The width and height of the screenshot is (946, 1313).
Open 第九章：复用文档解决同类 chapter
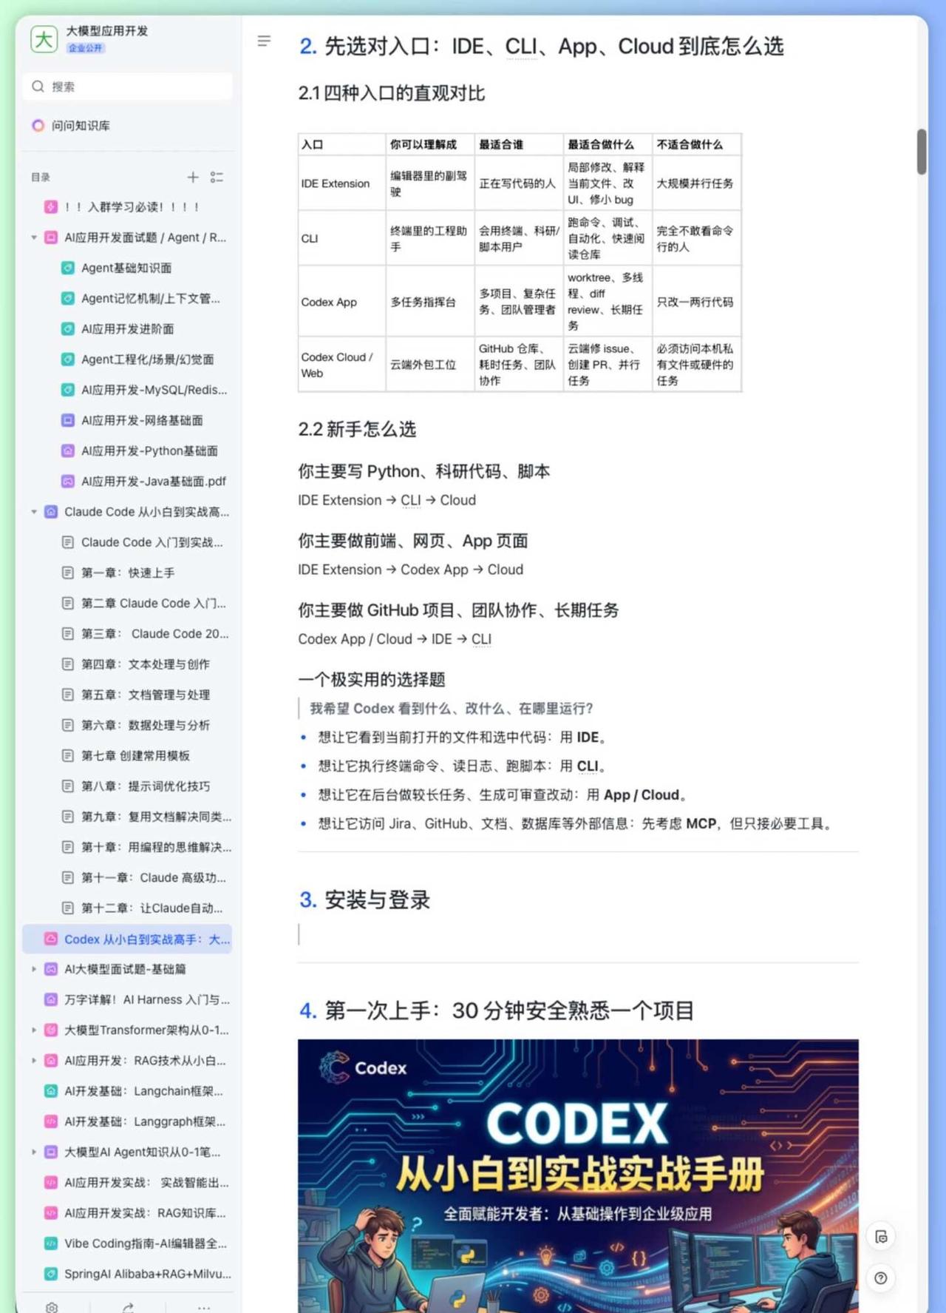156,817
